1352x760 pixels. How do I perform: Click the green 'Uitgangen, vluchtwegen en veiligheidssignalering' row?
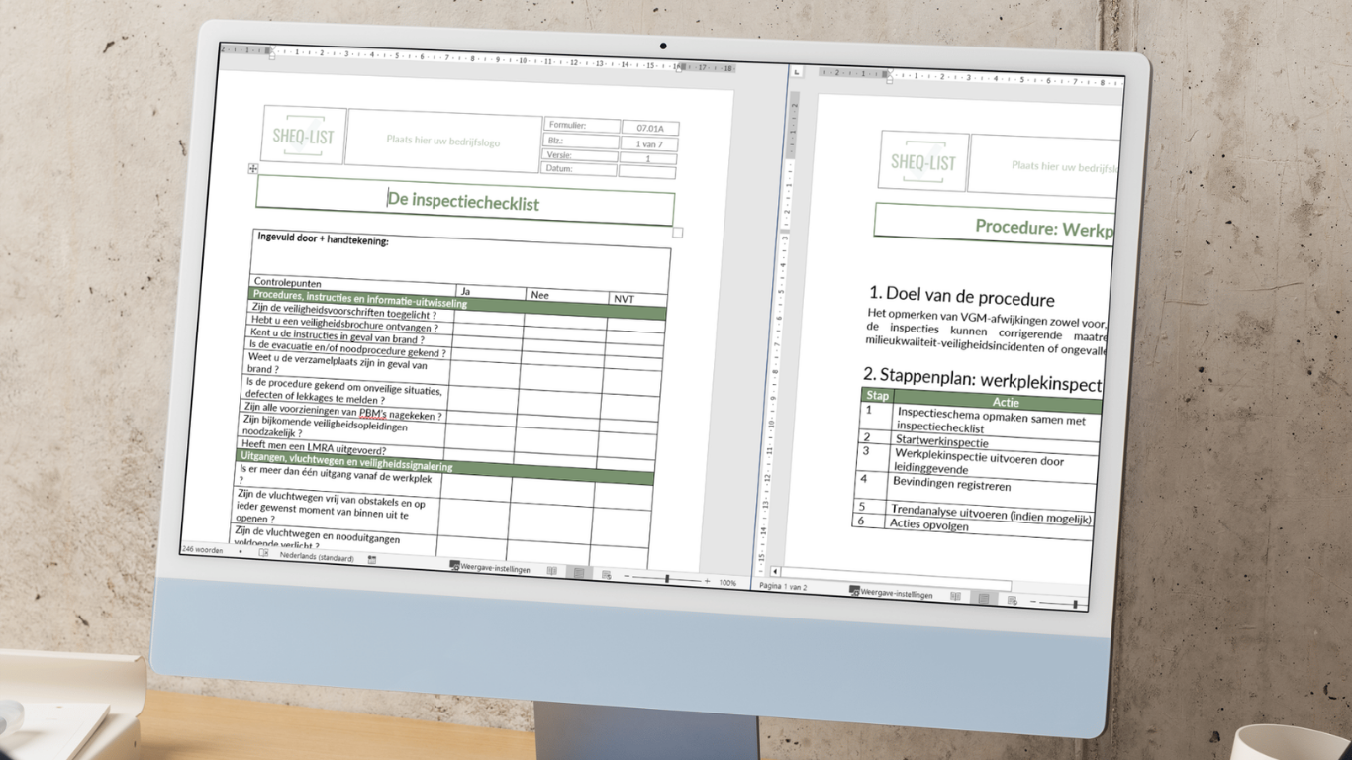click(446, 466)
